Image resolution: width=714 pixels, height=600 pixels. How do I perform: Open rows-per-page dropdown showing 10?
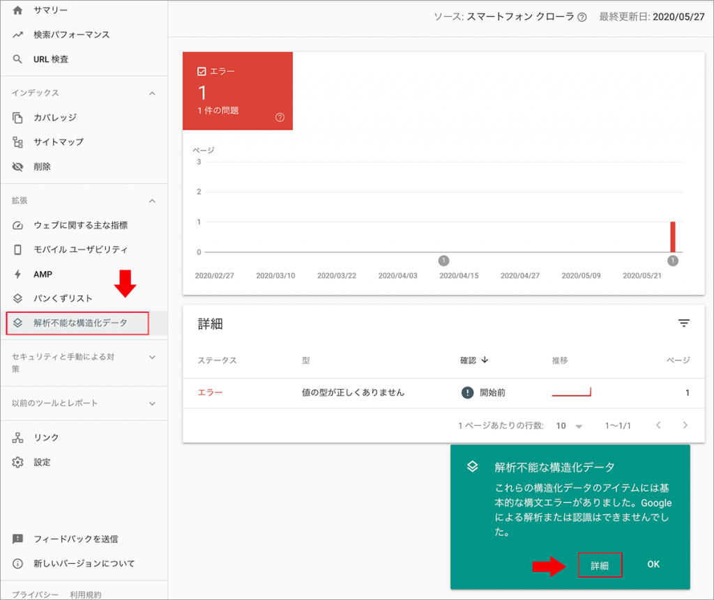click(569, 426)
